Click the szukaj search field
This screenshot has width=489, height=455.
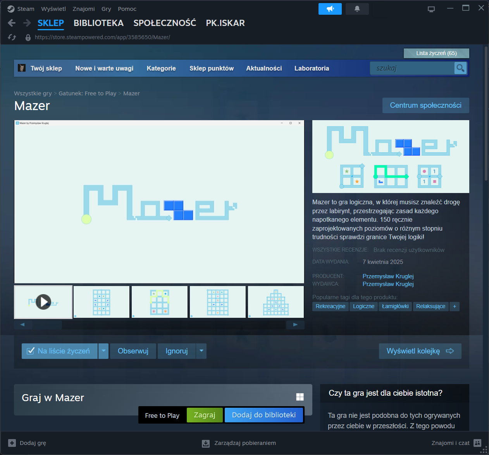tap(412, 68)
